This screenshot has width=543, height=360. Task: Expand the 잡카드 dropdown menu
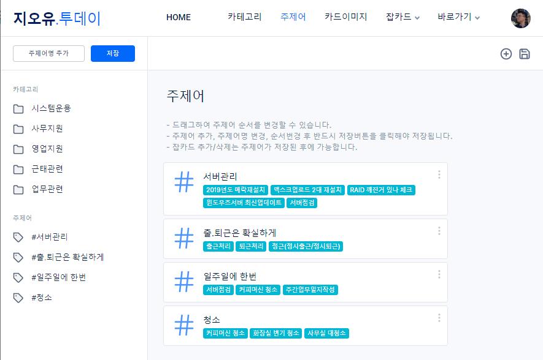(403, 17)
